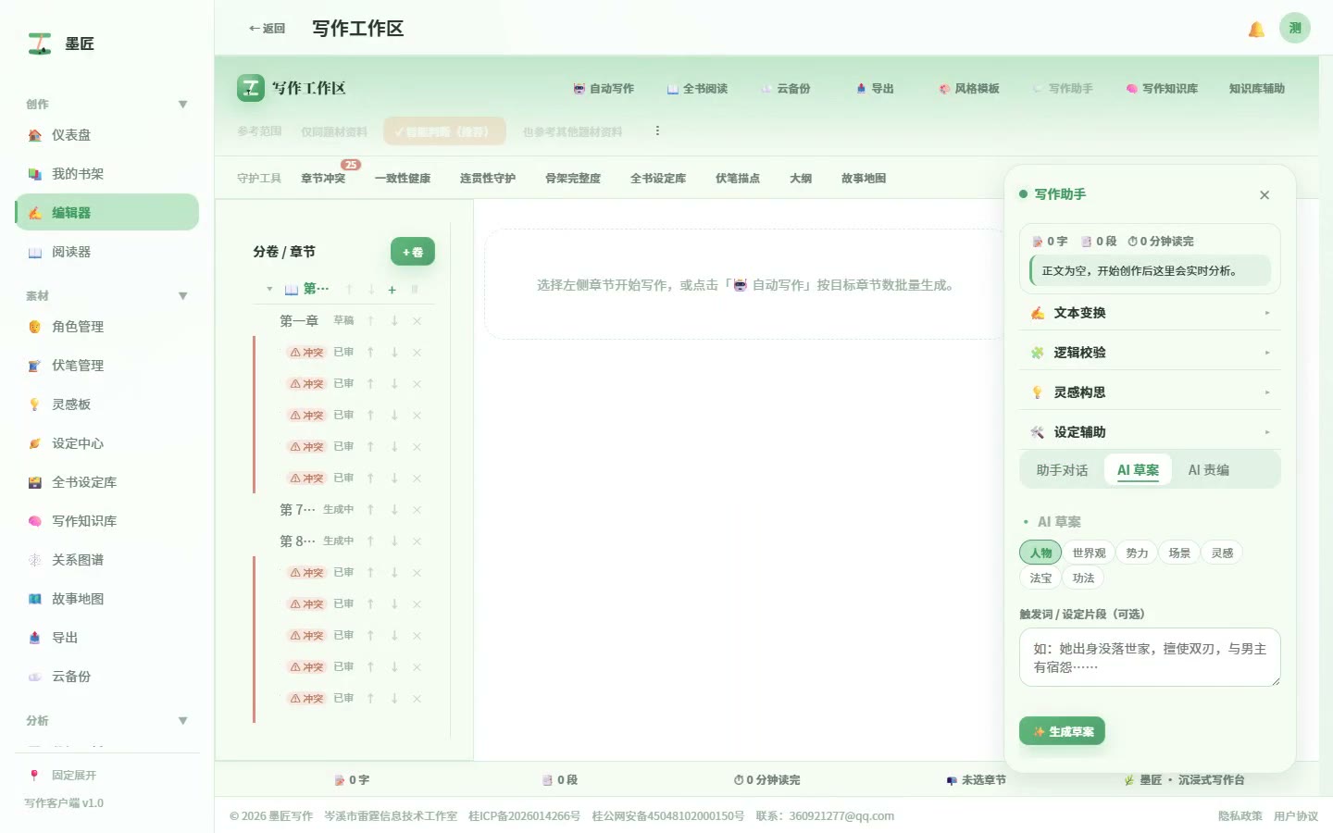Viewport: 1333px width, 833px height.
Task: Open 风格模板 in the toolbar
Action: [x=969, y=89]
